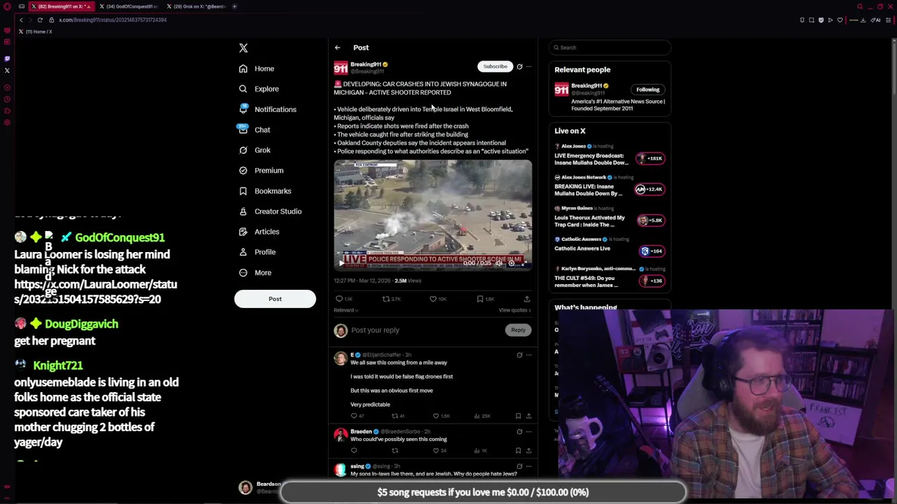Screen dimensions: 897x504
Task: Open a new browser tab
Action: tap(234, 6)
